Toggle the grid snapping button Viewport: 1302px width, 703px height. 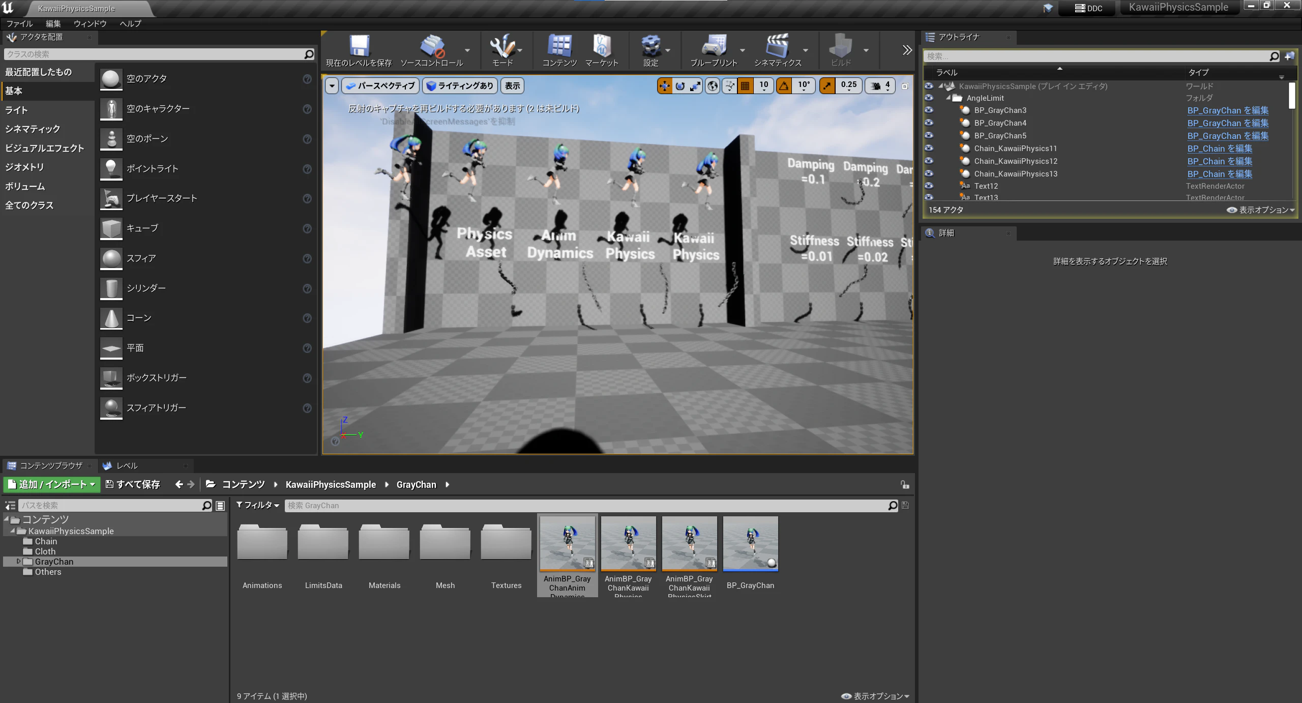click(745, 86)
